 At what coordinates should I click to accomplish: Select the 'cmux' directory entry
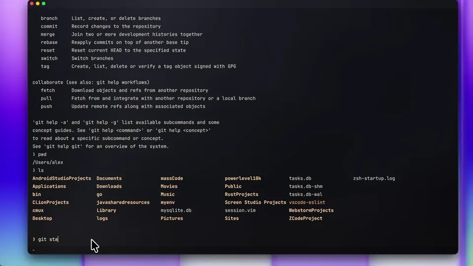[38, 210]
